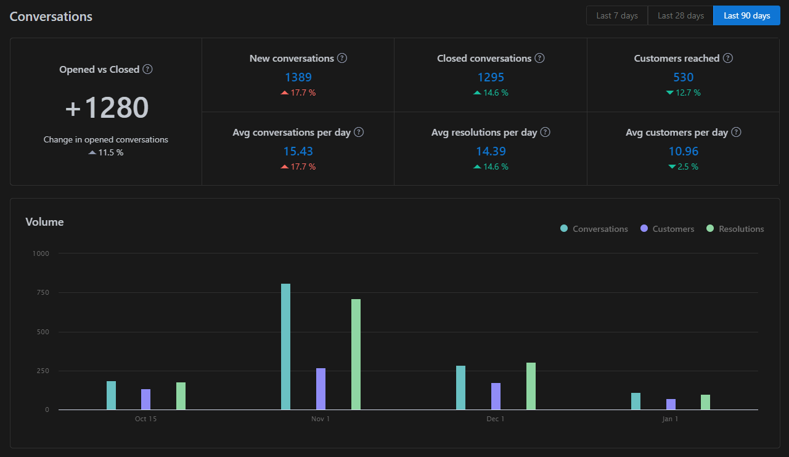Click help icon beside Customers reached
The image size is (789, 457).
728,58
